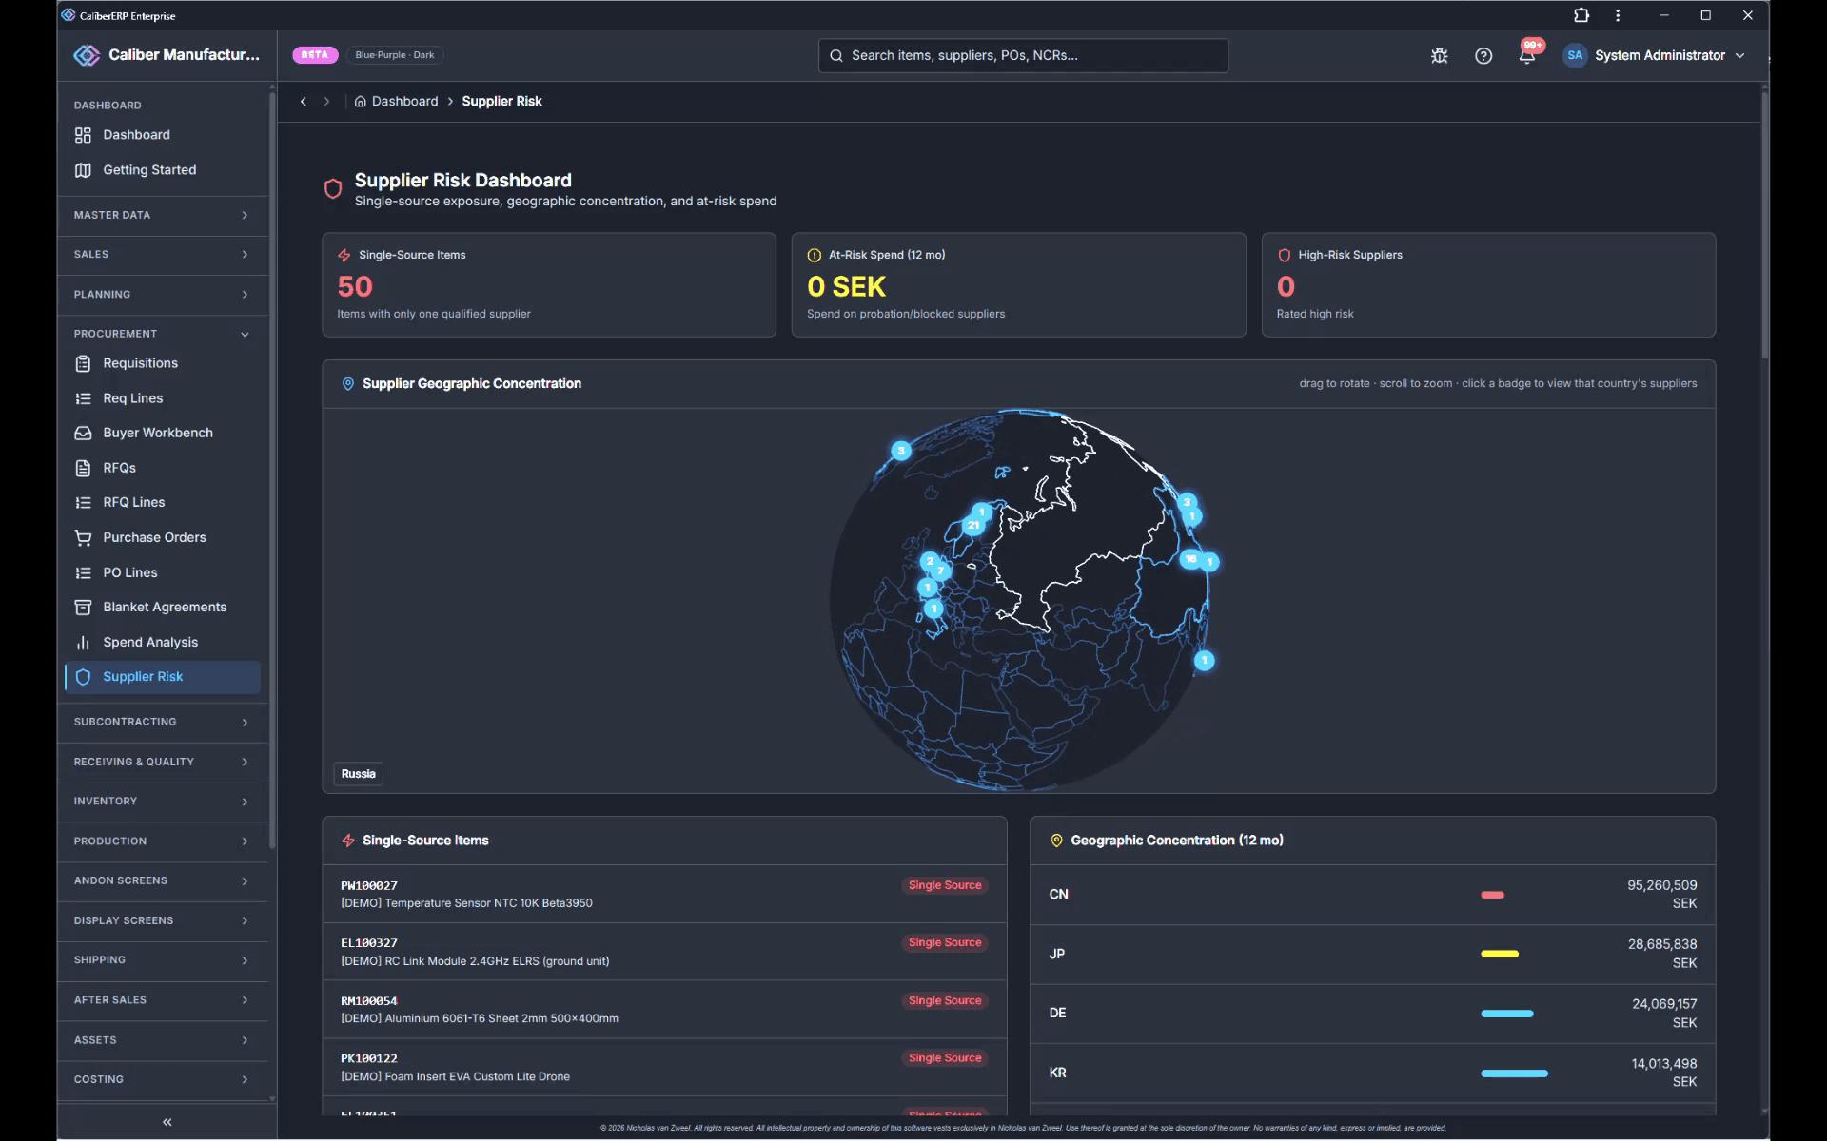1827x1141 pixels.
Task: Click the main page vertical scrollbar
Action: pyautogui.click(x=1764, y=223)
